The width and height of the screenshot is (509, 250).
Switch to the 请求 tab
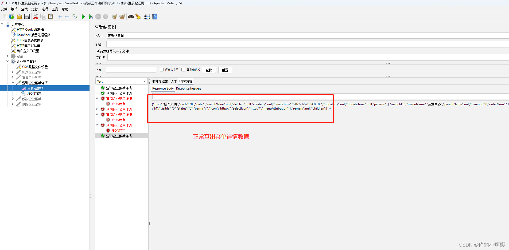click(174, 81)
